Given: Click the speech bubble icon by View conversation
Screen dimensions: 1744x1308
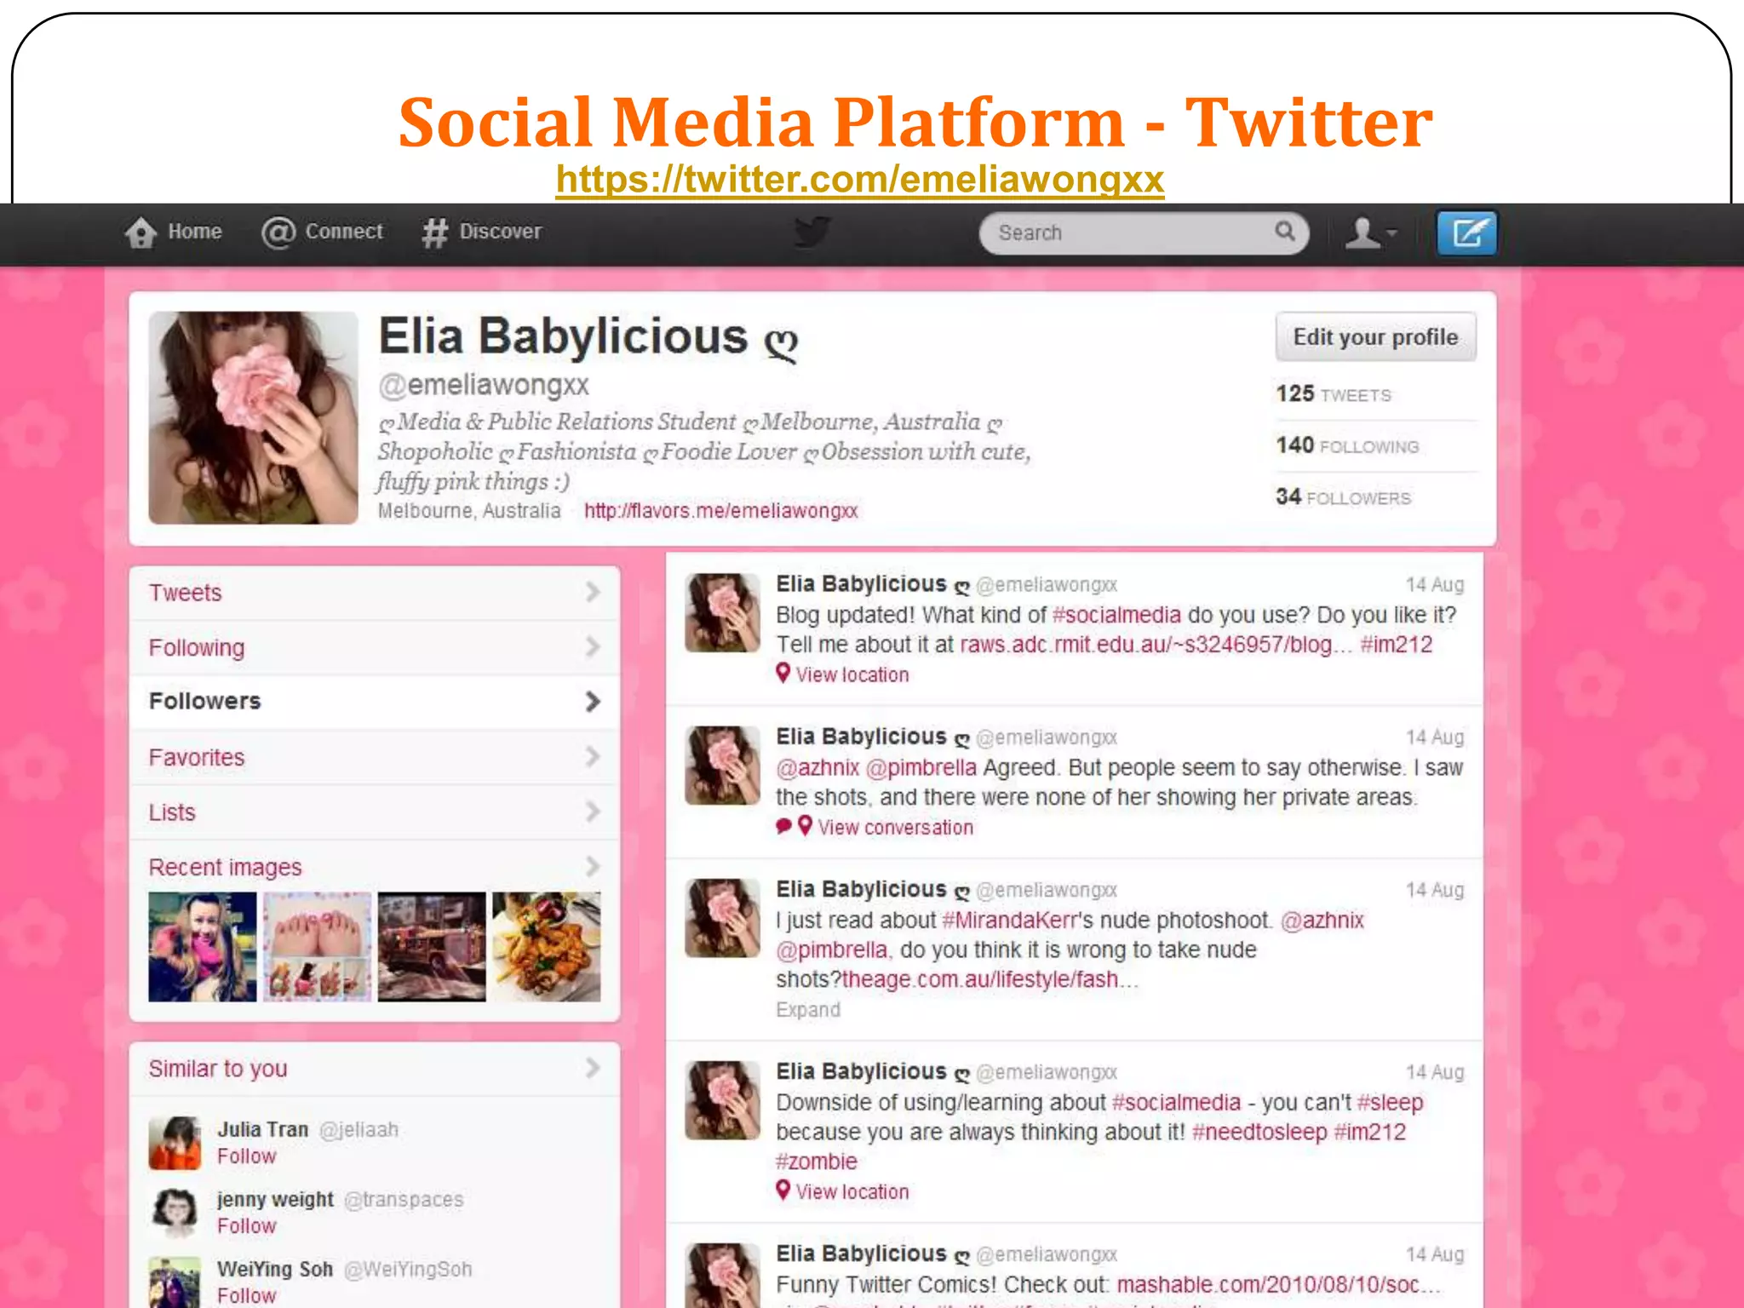Looking at the screenshot, I should coord(783,826).
